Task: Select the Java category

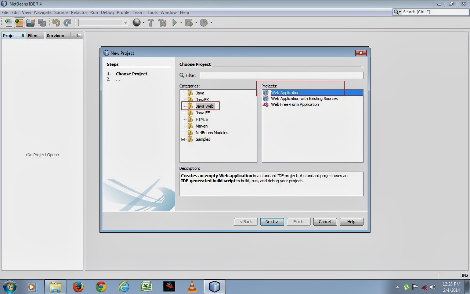Action: 200,93
